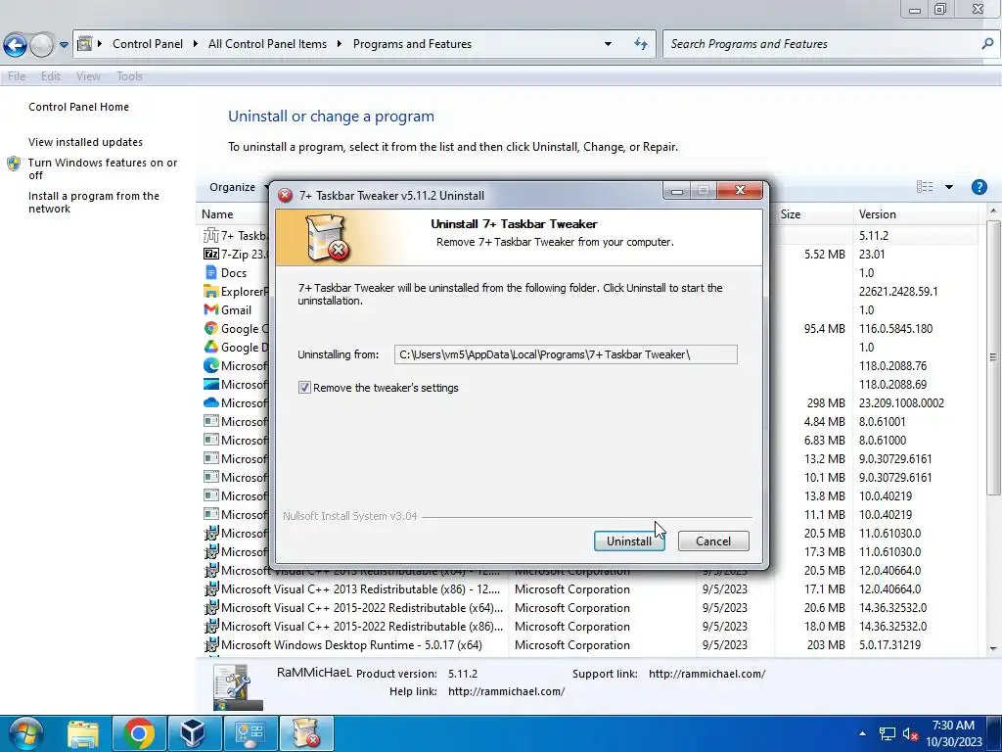1002x752 pixels.
Task: Select Microsoft Visual C++ 2015-2022 Redistributable (x64) row
Action: coord(589,607)
